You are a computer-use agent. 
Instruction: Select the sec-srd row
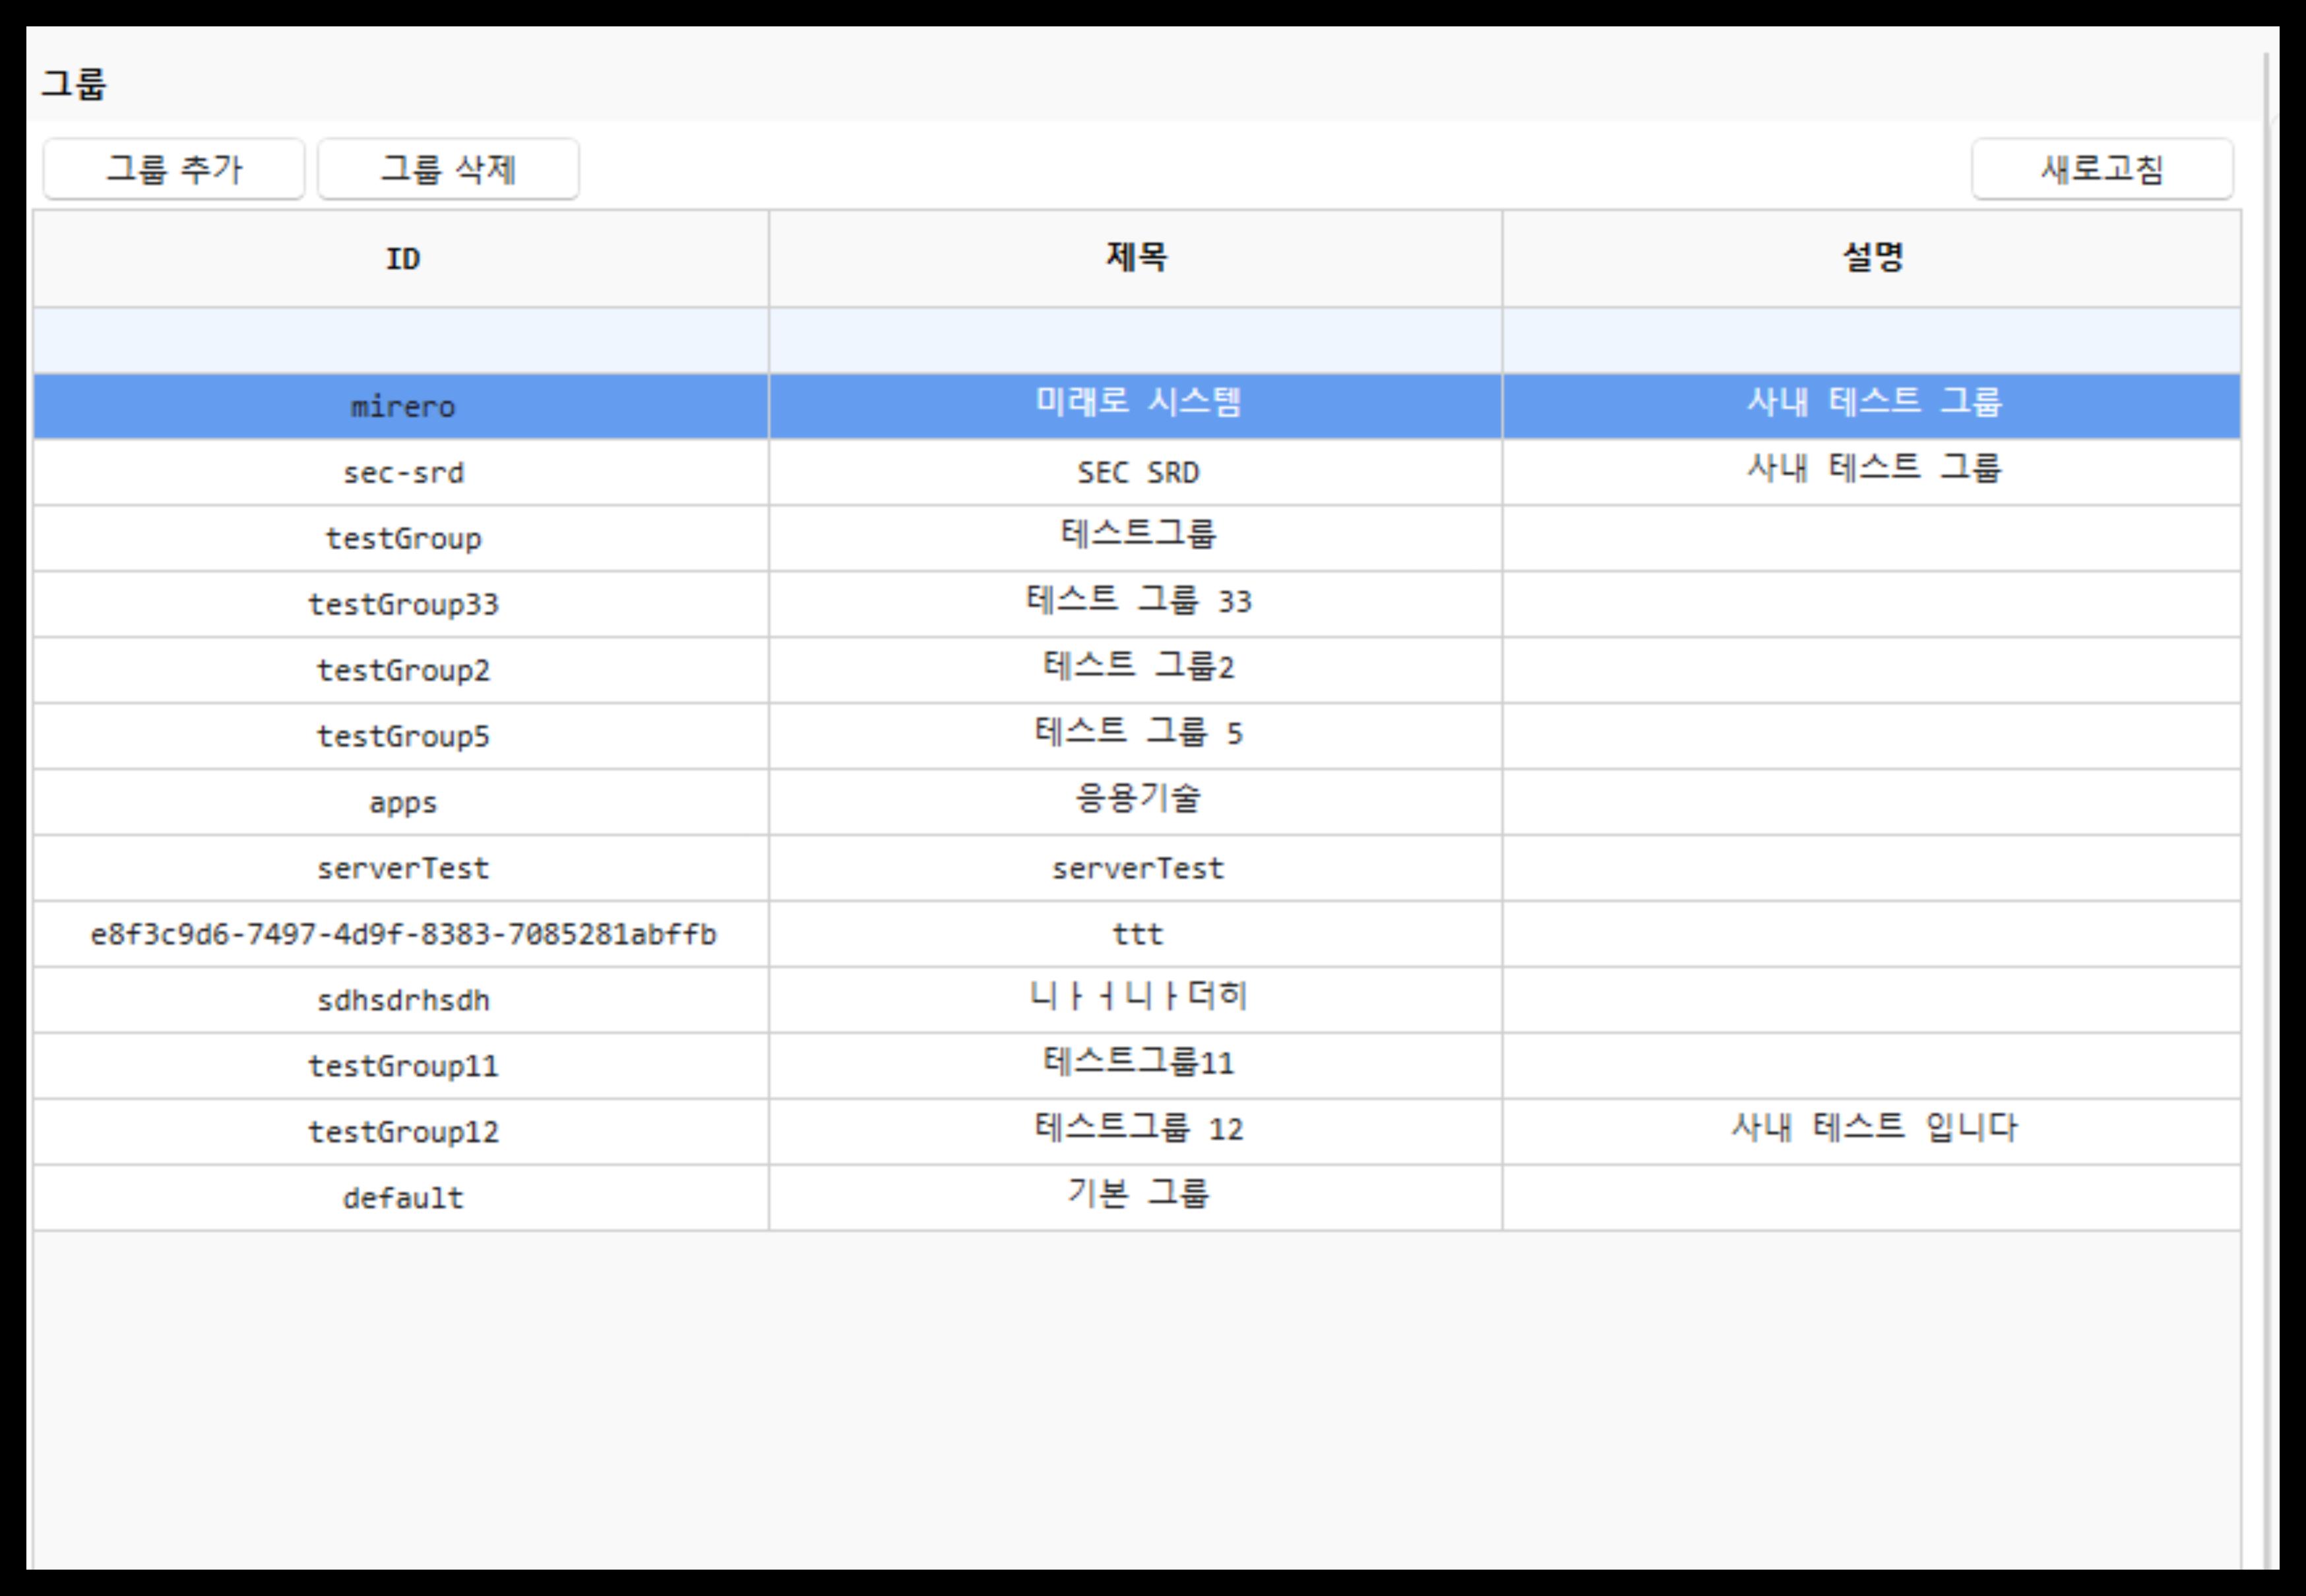pyautogui.click(x=402, y=473)
